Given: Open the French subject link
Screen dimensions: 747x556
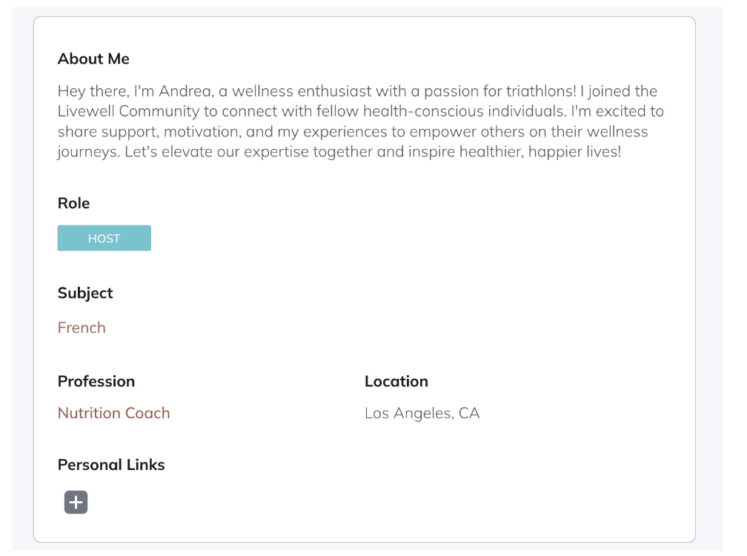Looking at the screenshot, I should (82, 328).
